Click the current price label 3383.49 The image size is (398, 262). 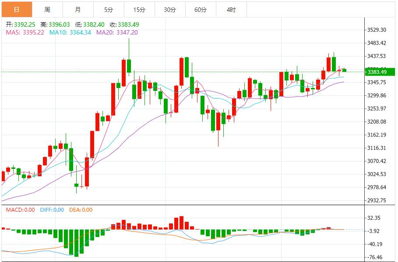[380, 72]
